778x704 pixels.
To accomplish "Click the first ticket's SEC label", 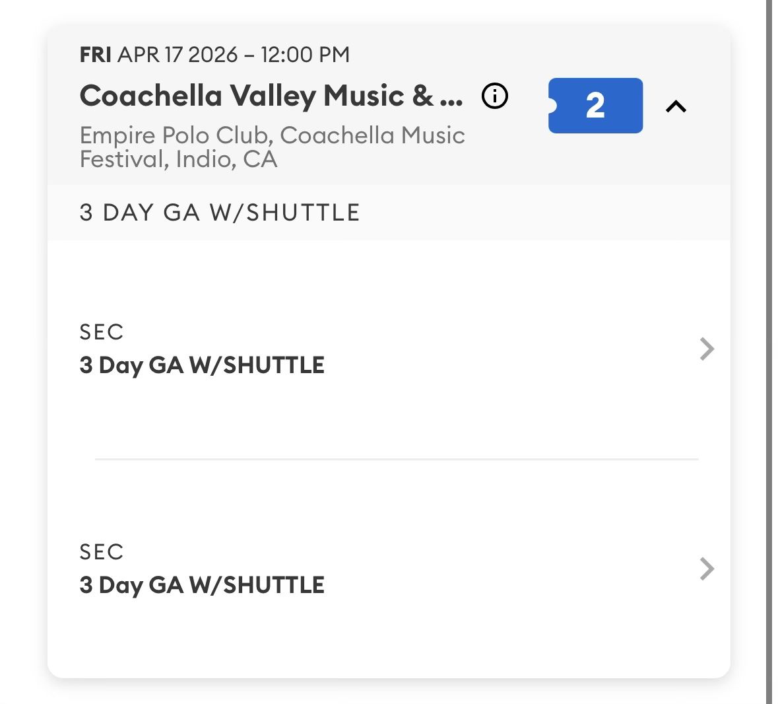I will pyautogui.click(x=102, y=332).
